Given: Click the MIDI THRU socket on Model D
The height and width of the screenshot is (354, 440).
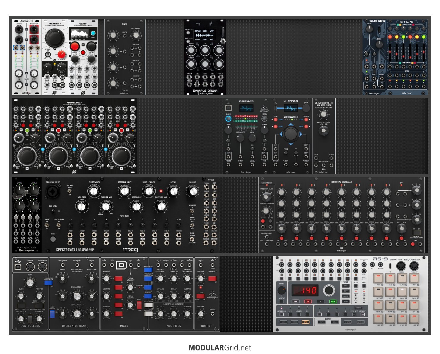Looking at the screenshot, I should (42, 267).
